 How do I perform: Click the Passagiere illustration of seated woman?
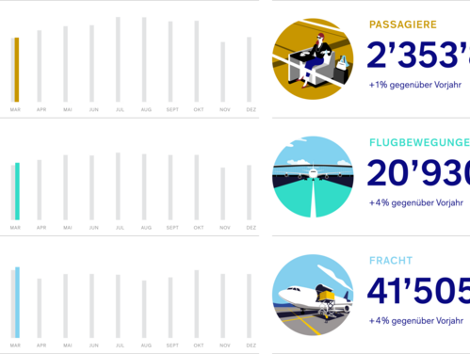pos(313,58)
